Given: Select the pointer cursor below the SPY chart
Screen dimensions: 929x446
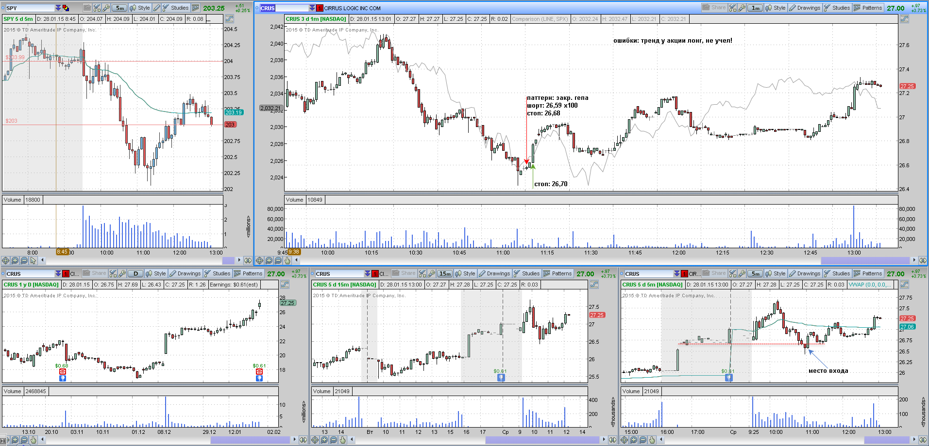Looking at the screenshot, I should pos(33,260).
